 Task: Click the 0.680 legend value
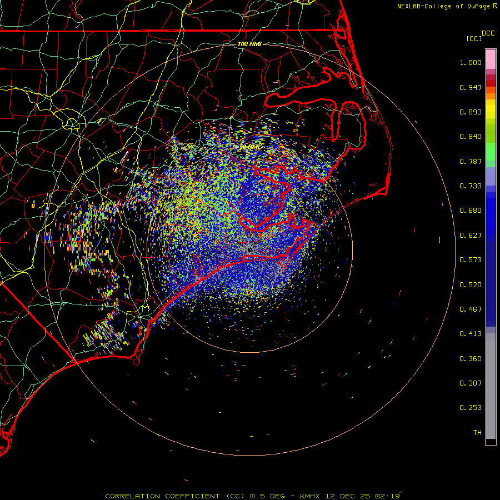(471, 211)
